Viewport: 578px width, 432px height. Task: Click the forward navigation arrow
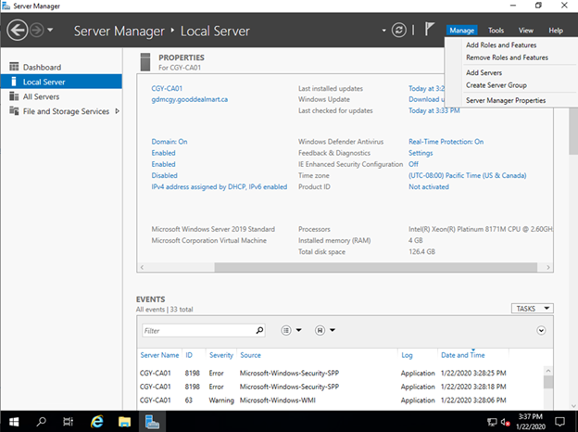(x=36, y=30)
